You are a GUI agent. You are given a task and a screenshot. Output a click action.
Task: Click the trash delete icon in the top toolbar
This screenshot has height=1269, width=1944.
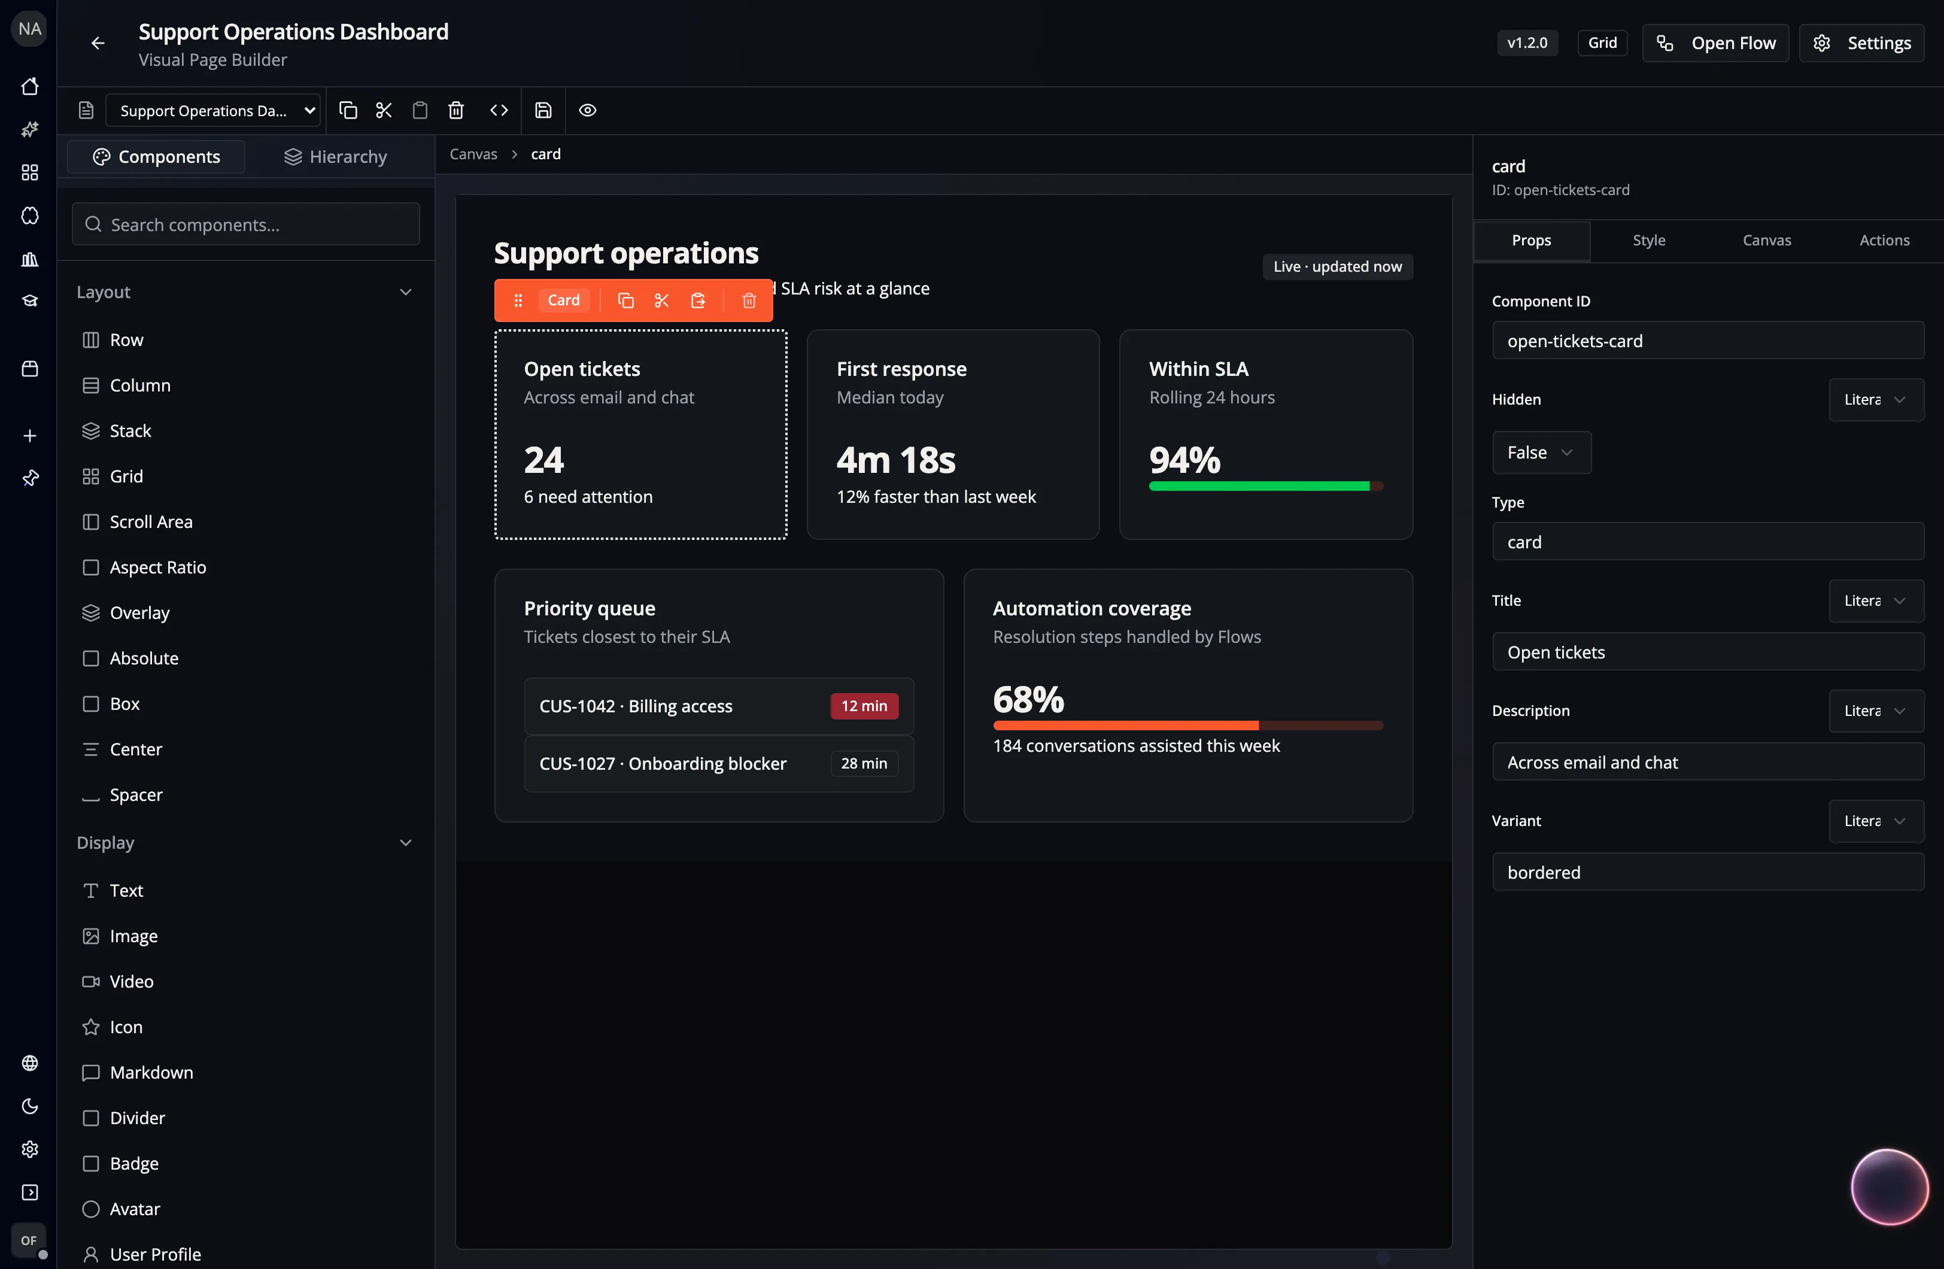coord(456,110)
